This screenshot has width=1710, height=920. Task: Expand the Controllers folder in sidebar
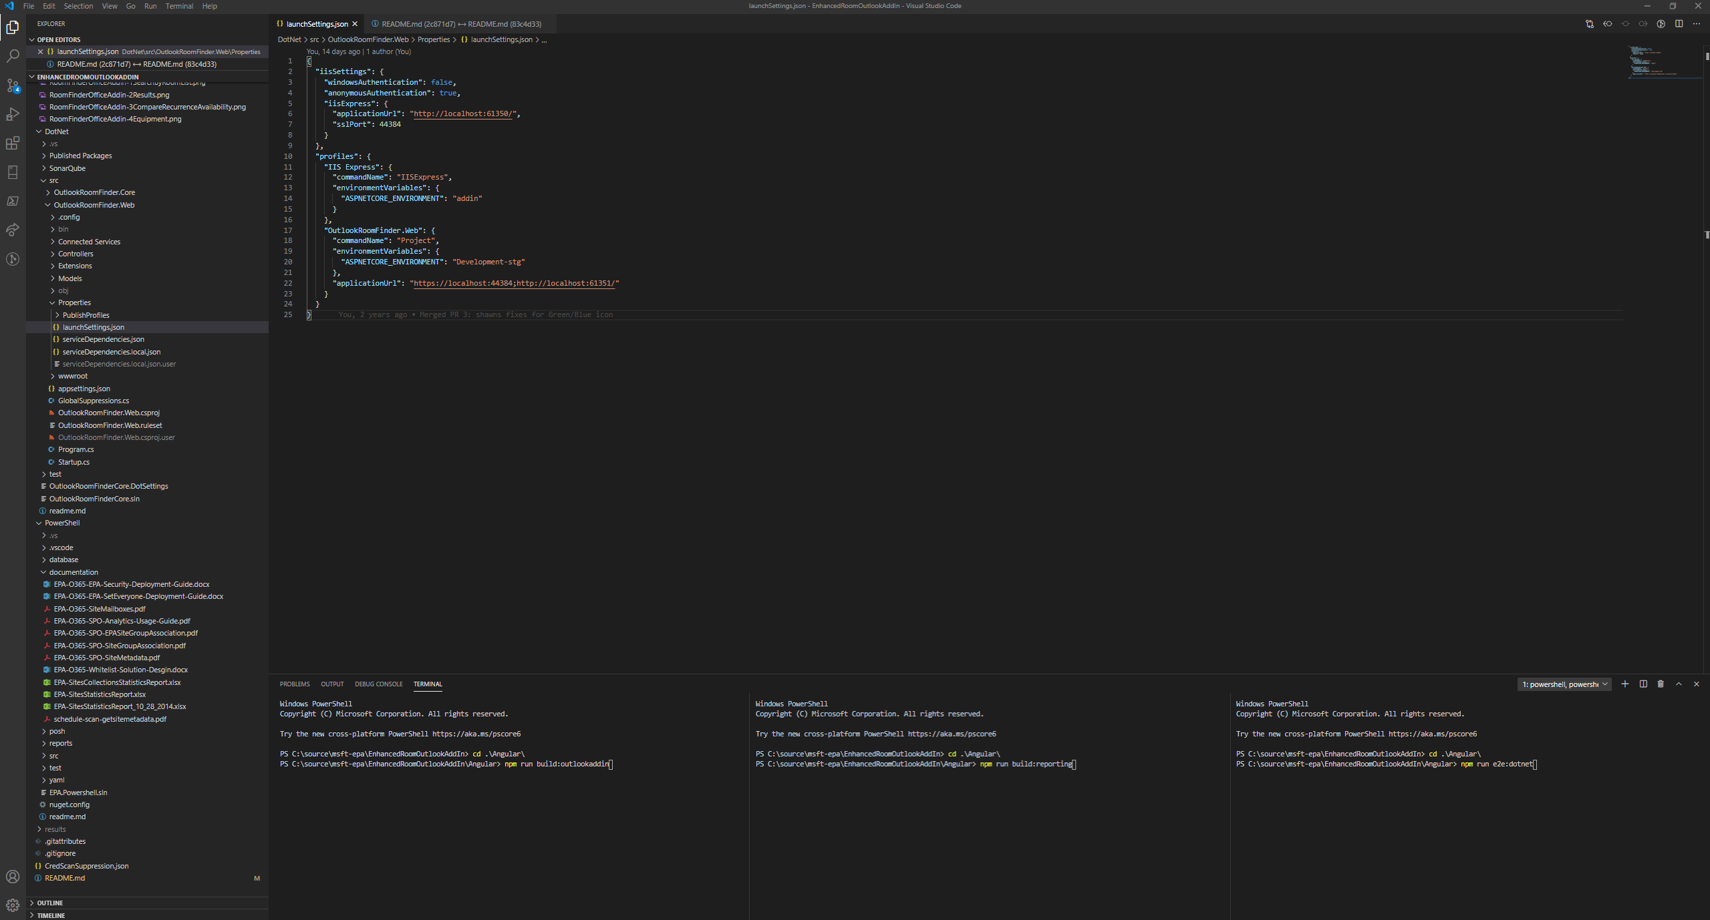pyautogui.click(x=75, y=252)
